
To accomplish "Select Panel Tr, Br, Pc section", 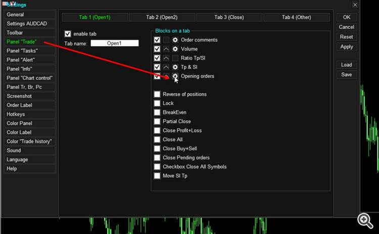I will pyautogui.click(x=30, y=87).
